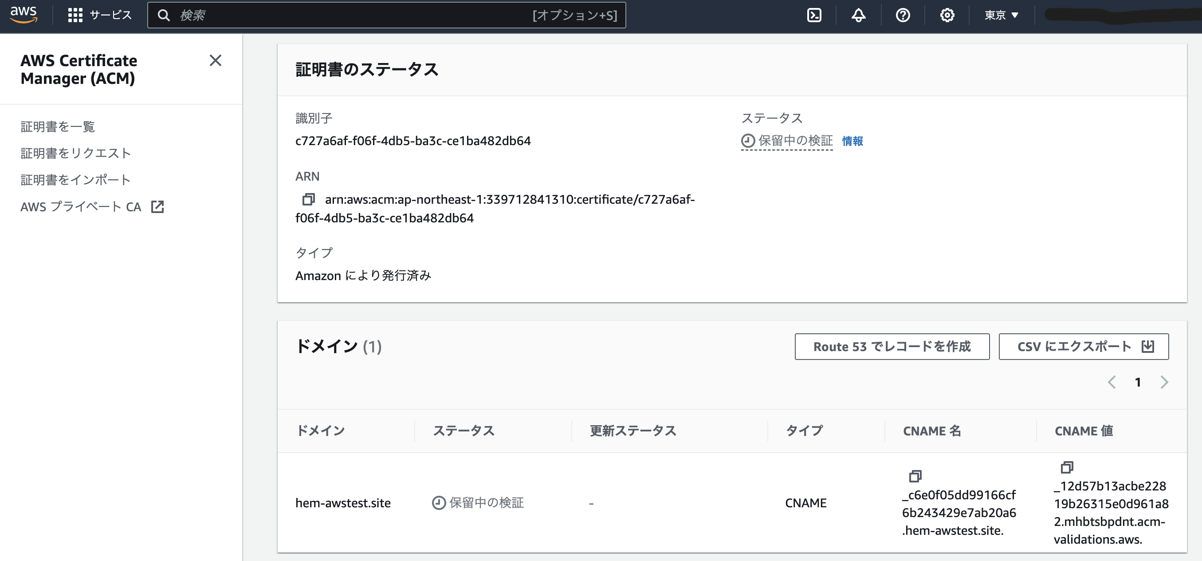The image size is (1202, 561).
Task: Go to 証明書をインポート
Action: [75, 180]
